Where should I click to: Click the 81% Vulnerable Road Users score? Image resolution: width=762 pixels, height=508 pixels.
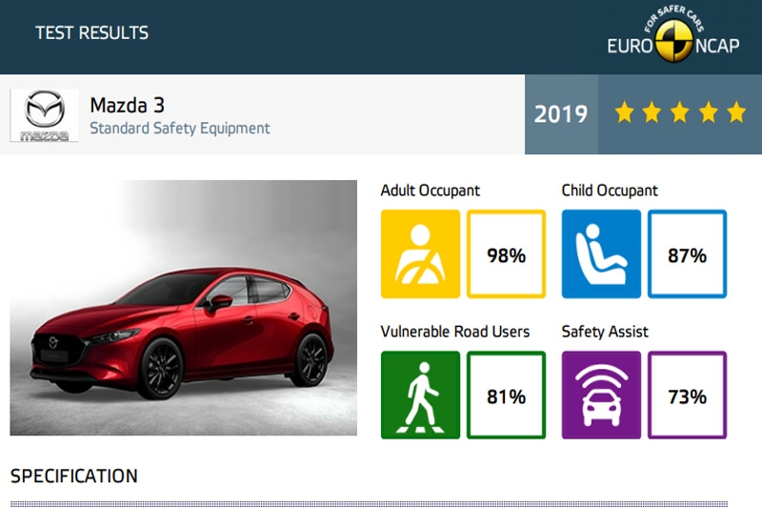pyautogui.click(x=507, y=396)
